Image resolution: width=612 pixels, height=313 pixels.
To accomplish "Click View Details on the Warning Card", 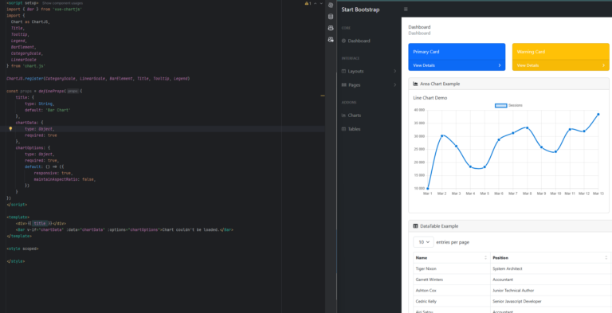I will point(528,65).
